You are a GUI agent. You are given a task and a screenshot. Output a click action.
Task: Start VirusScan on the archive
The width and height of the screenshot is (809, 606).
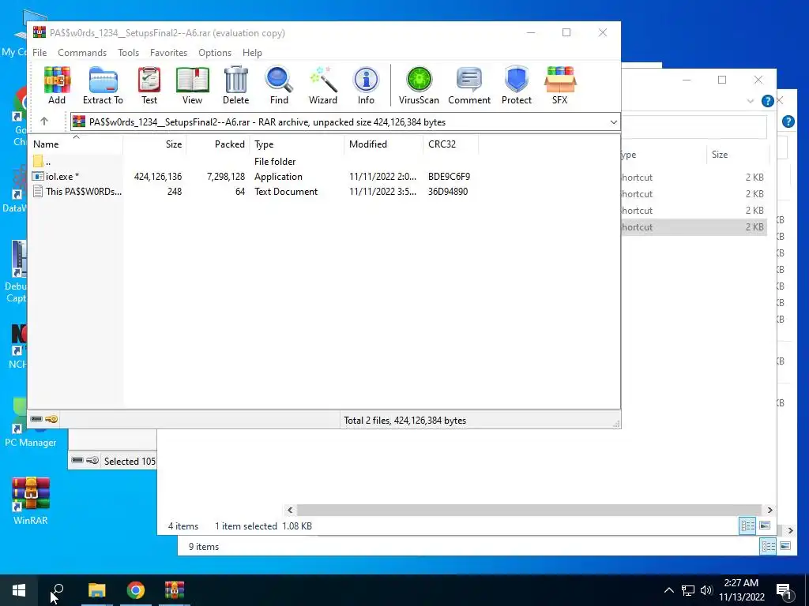419,85
